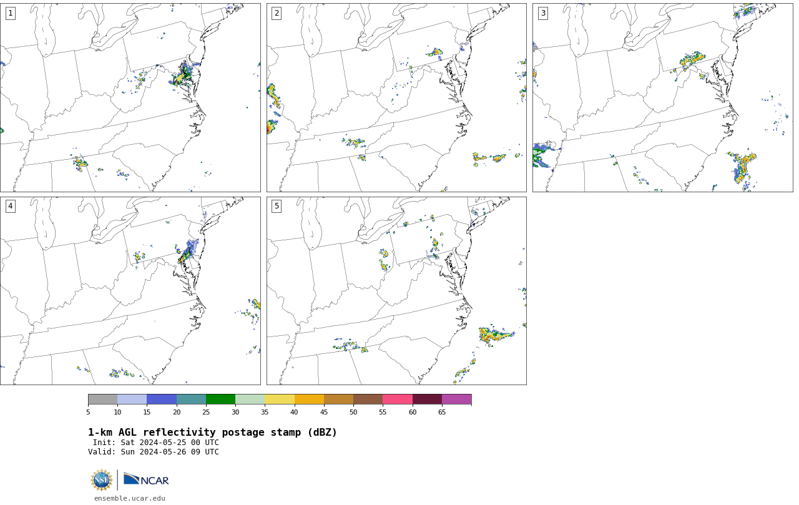Click the pale green 30-35 dBZ swatch

coord(250,400)
